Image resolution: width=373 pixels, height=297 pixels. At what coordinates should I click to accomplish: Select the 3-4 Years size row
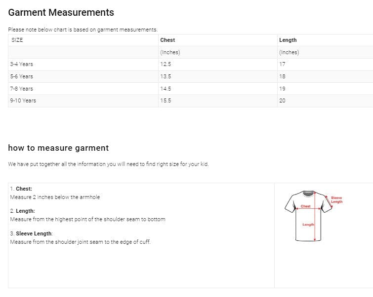click(x=191, y=65)
